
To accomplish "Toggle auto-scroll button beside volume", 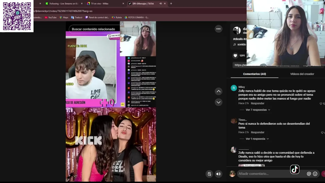I will [x=209, y=174].
